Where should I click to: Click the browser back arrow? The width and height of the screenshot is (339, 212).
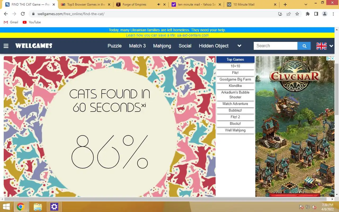pos(6,14)
